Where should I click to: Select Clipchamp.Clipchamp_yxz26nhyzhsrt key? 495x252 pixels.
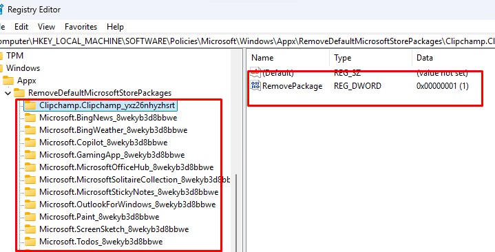point(107,105)
